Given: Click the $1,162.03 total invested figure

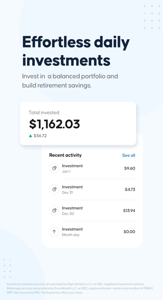Looking at the screenshot, I should [x=54, y=124].
